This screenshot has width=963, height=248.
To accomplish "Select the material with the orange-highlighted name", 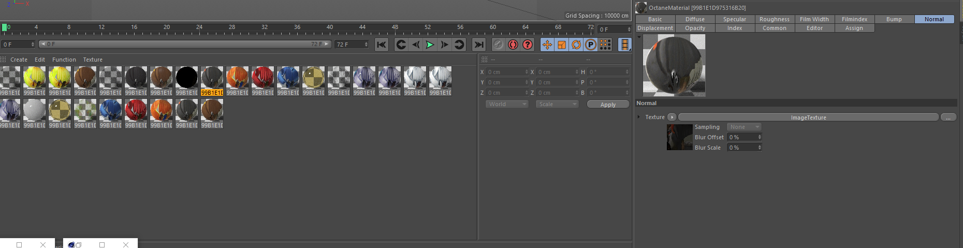I will coord(212,81).
